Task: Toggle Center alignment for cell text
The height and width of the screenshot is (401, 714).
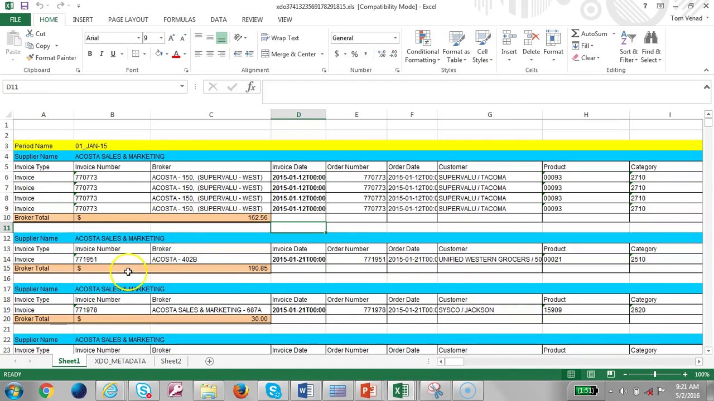Action: click(x=210, y=54)
